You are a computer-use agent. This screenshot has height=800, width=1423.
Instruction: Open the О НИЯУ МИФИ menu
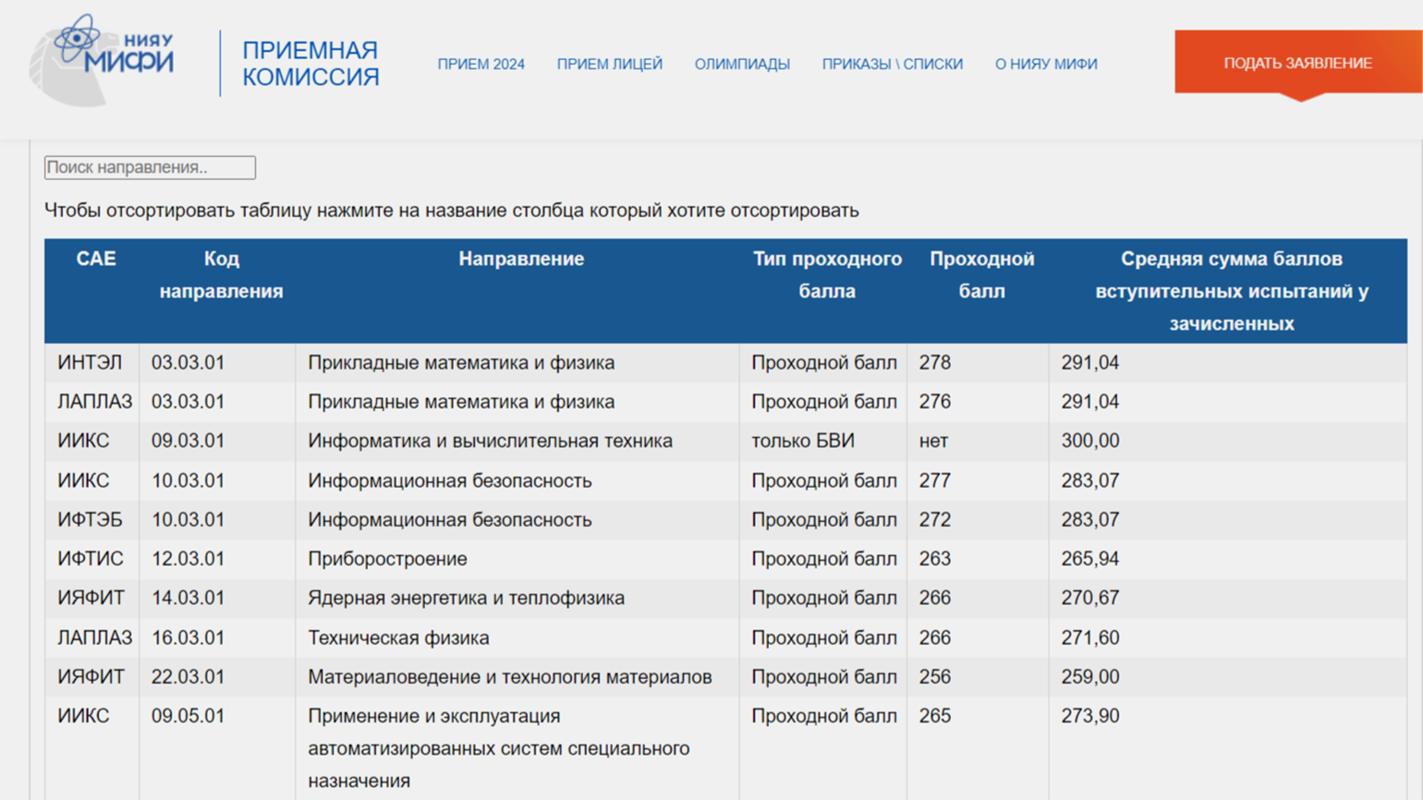1046,64
